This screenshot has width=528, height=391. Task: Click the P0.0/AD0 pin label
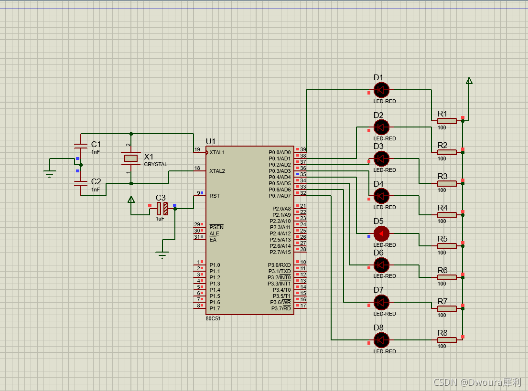[x=280, y=152]
